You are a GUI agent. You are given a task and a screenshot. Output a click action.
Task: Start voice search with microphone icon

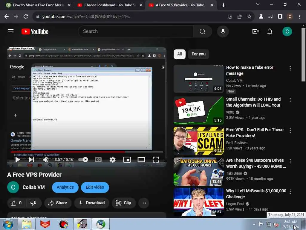pyautogui.click(x=223, y=31)
